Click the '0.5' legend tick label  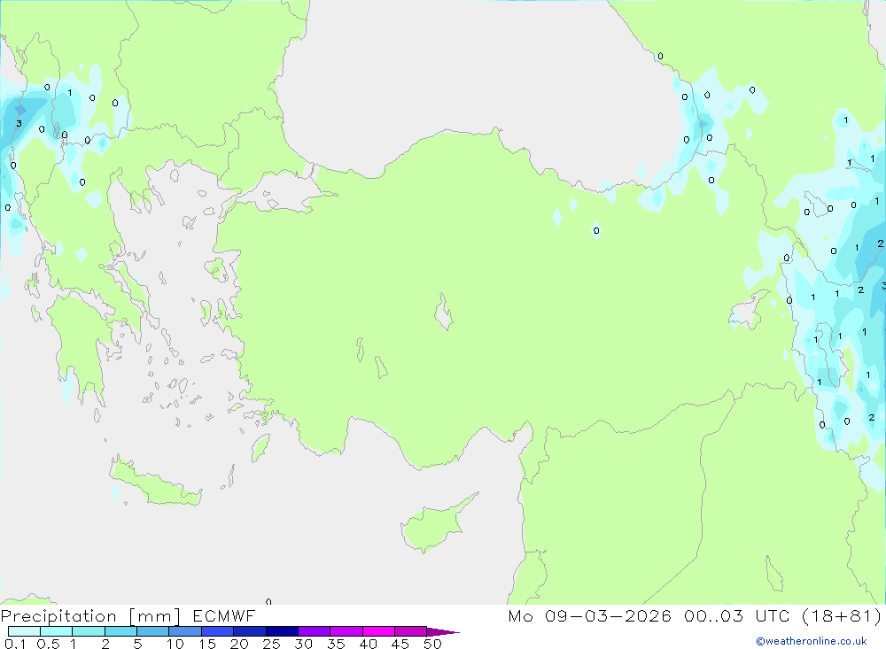48,644
